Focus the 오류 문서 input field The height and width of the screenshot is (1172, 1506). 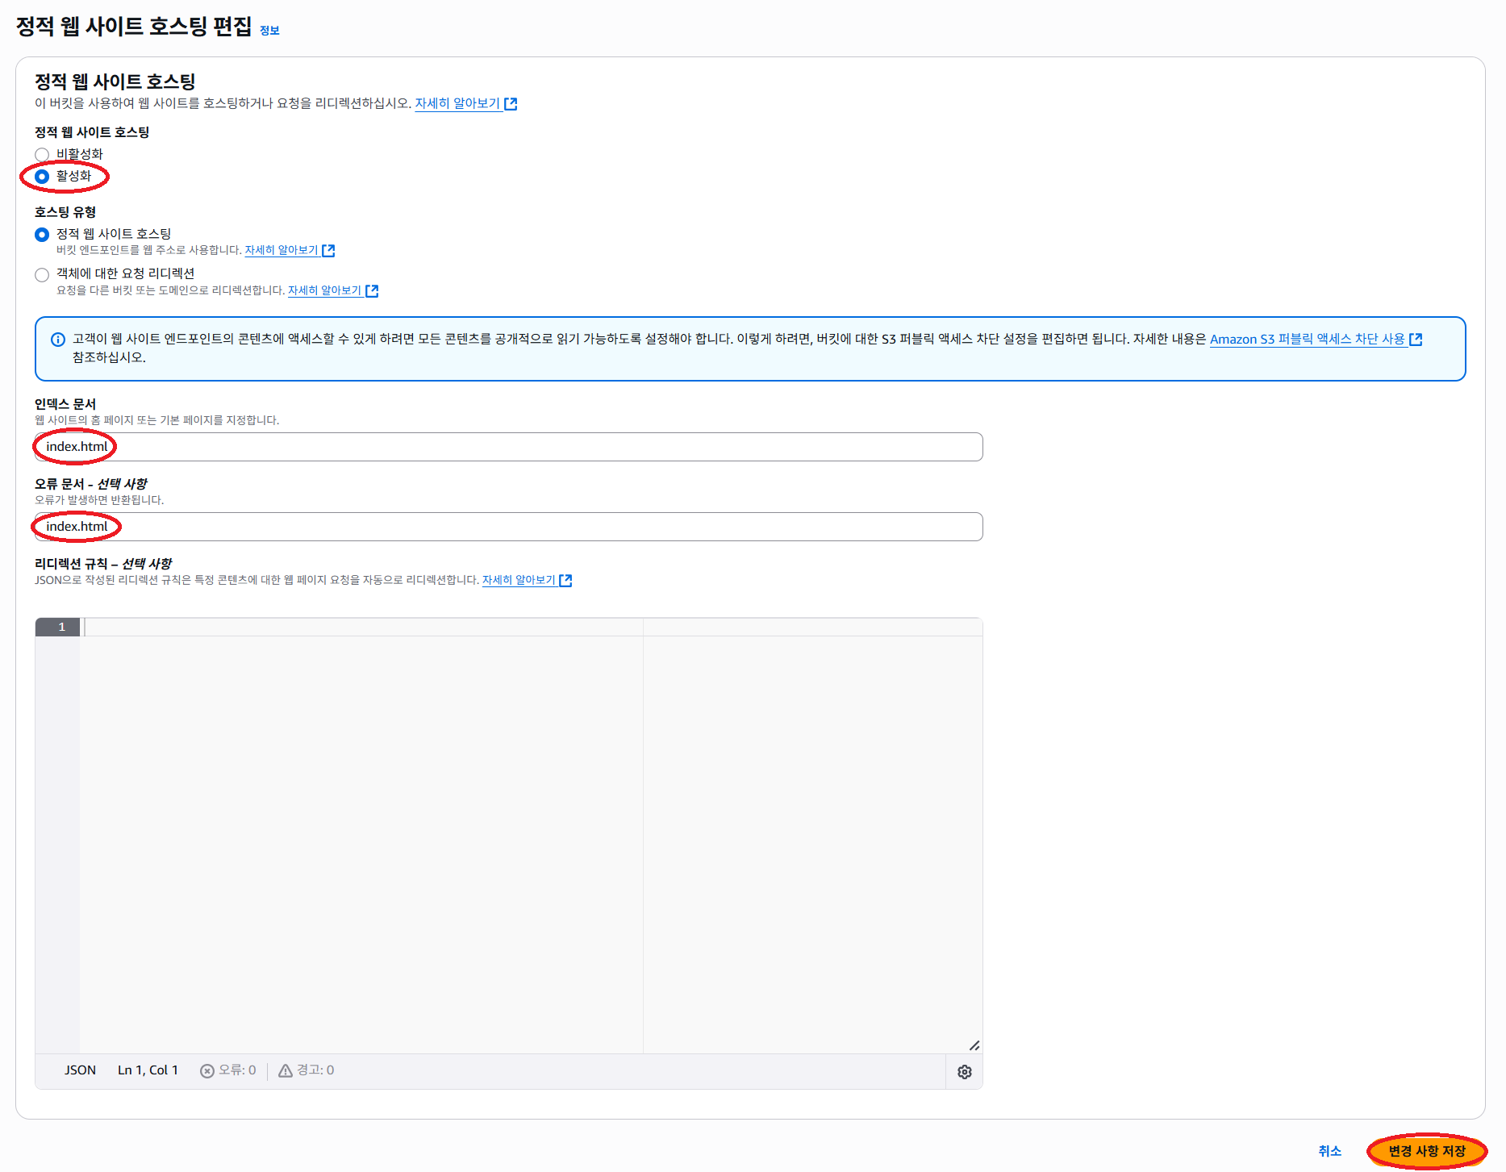click(508, 527)
